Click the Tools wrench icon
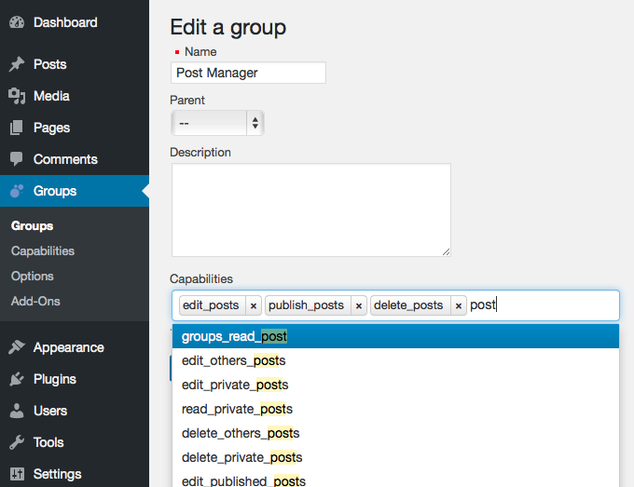The height and width of the screenshot is (487, 634). click(16, 442)
